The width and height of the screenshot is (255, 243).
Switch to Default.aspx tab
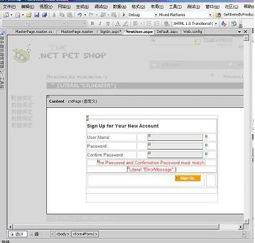[167, 32]
